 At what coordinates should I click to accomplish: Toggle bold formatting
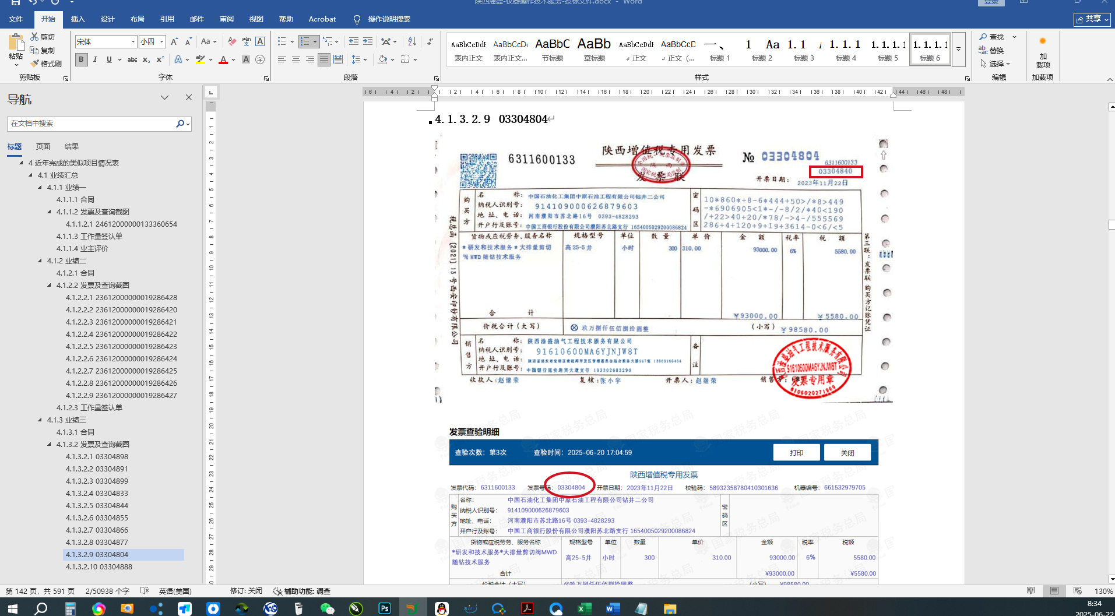[x=81, y=59]
